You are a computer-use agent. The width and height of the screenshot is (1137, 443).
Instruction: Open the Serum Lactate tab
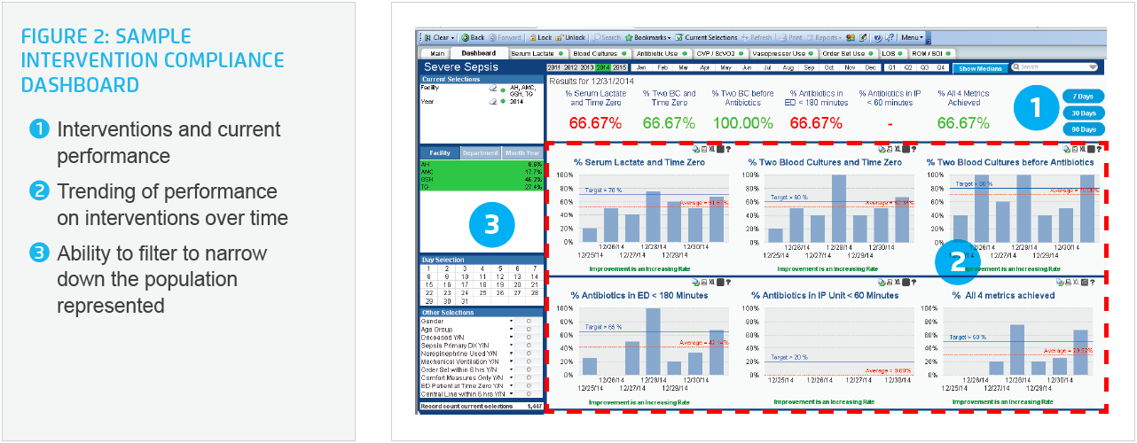coord(537,54)
